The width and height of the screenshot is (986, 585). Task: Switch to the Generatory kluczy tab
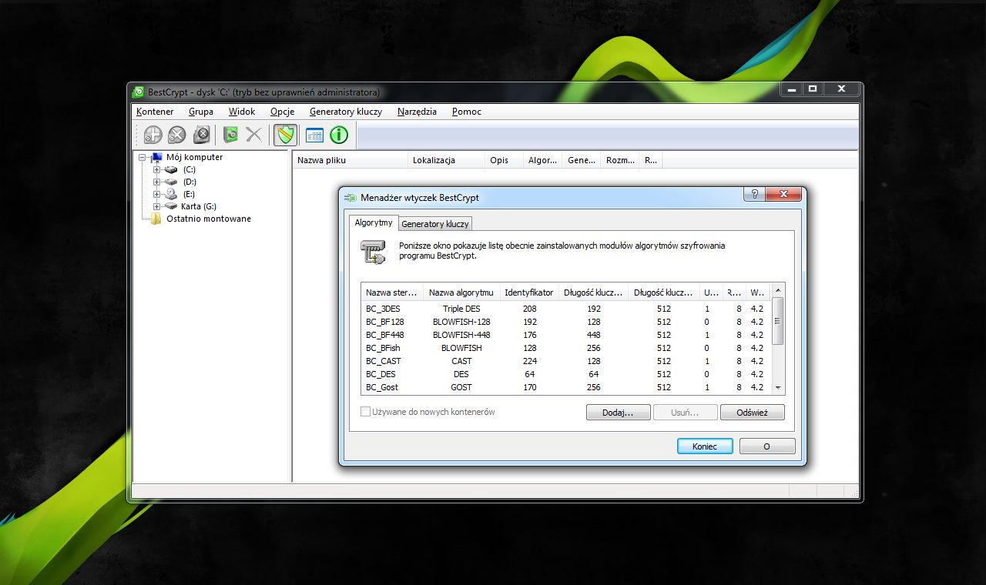pos(435,224)
